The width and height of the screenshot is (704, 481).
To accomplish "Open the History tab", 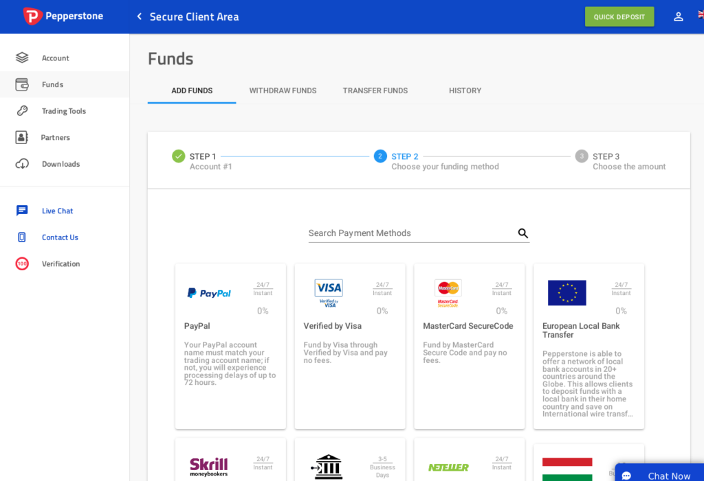I will (465, 91).
